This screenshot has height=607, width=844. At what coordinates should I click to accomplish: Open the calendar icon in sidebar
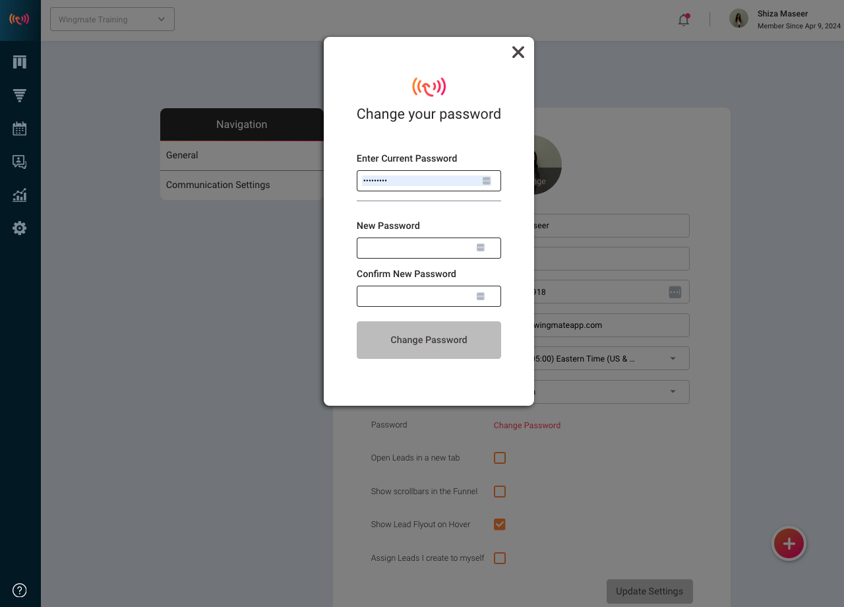point(20,129)
